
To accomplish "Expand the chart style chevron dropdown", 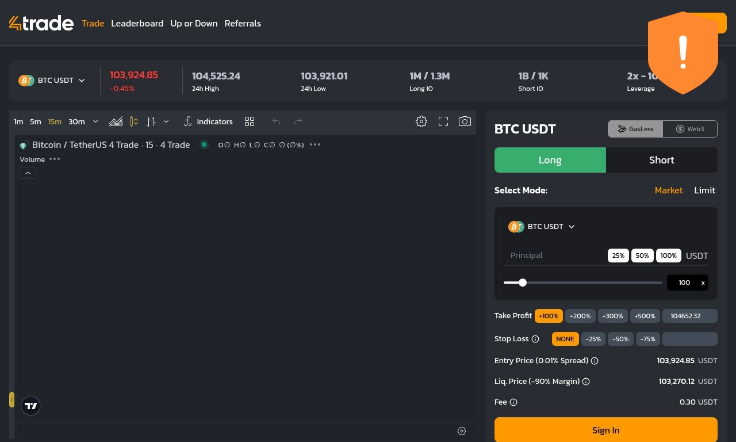I will (x=166, y=121).
